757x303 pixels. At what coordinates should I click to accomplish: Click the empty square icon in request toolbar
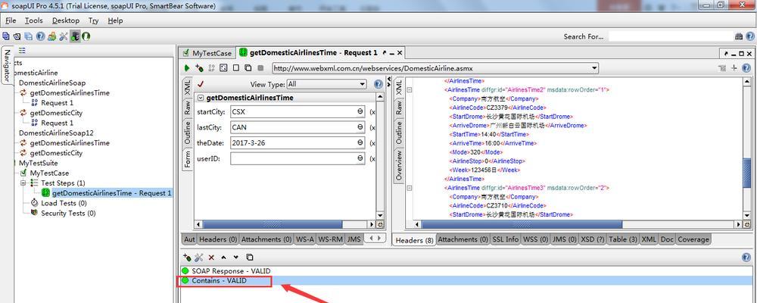point(236,68)
